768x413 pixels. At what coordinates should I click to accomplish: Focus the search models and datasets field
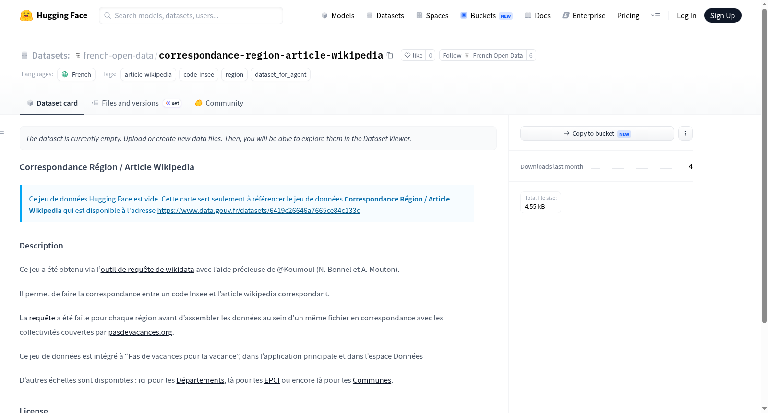(x=191, y=15)
